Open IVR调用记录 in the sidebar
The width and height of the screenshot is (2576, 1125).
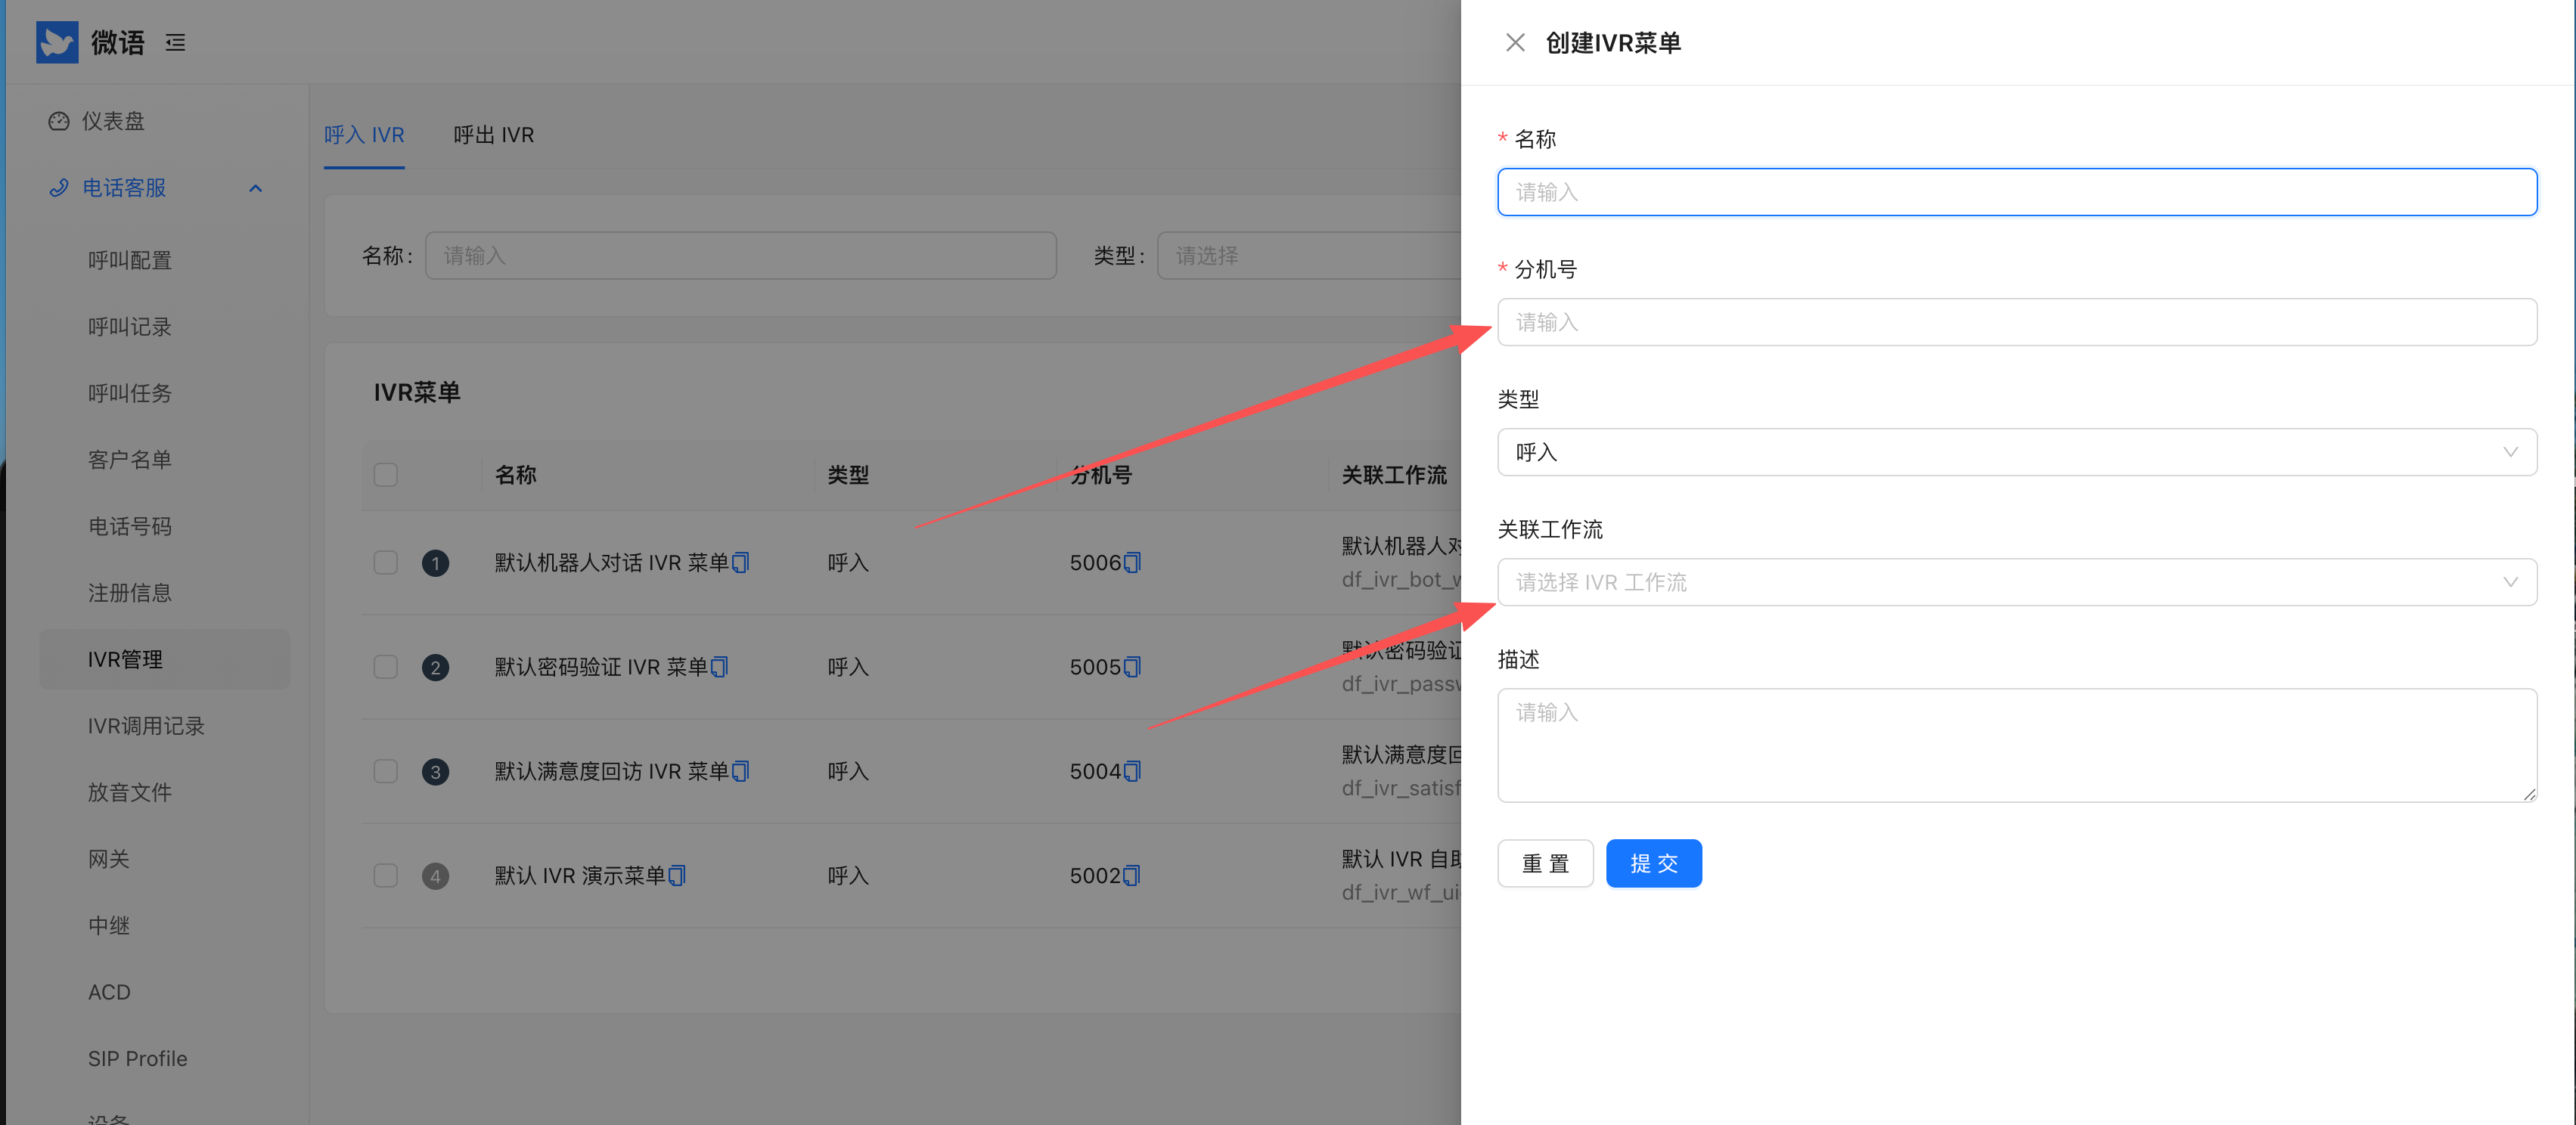(x=146, y=726)
